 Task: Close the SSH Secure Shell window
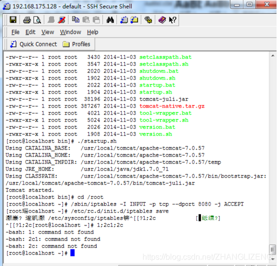coord(266,4)
